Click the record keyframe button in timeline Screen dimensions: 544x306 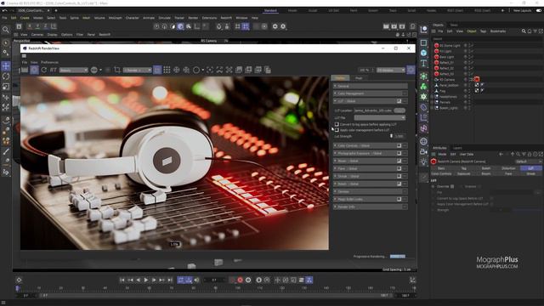[x=240, y=280]
